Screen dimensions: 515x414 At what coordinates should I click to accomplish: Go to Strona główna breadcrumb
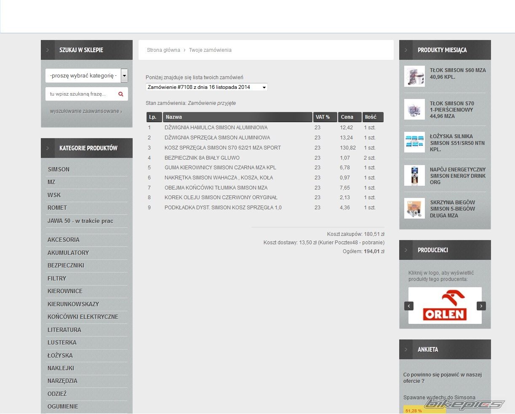click(163, 50)
